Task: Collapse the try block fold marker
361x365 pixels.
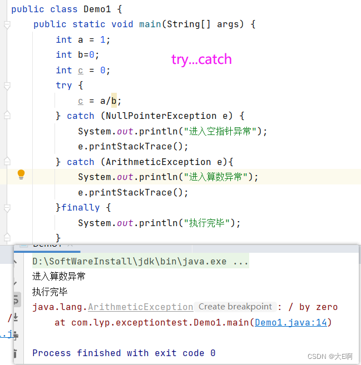Action: (x=7, y=86)
